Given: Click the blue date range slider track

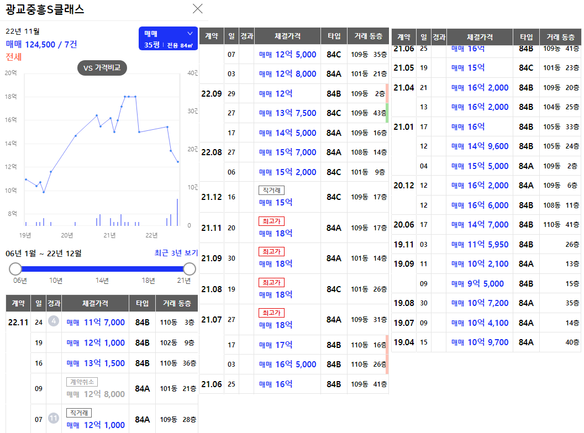Looking at the screenshot, I should click(x=102, y=269).
